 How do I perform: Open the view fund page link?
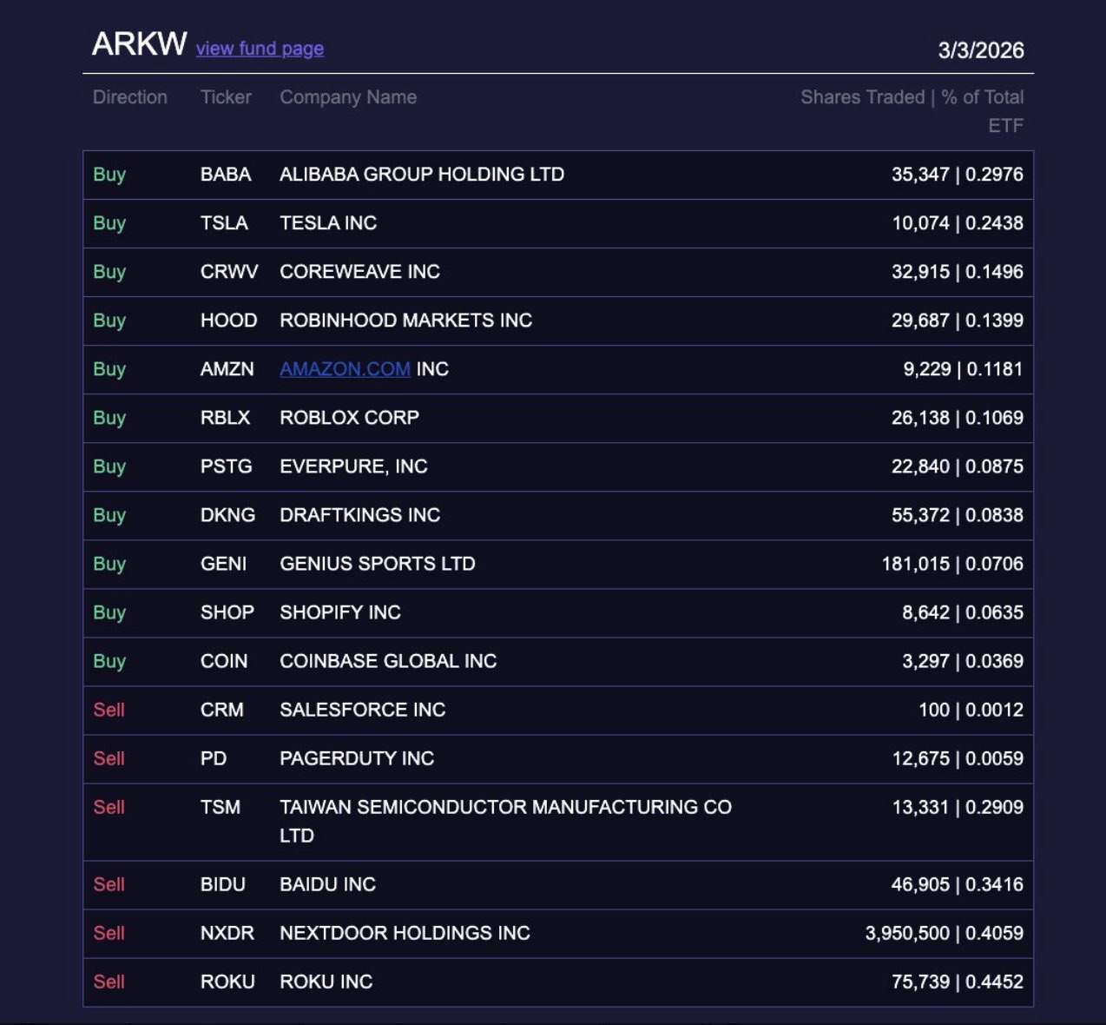pos(260,49)
